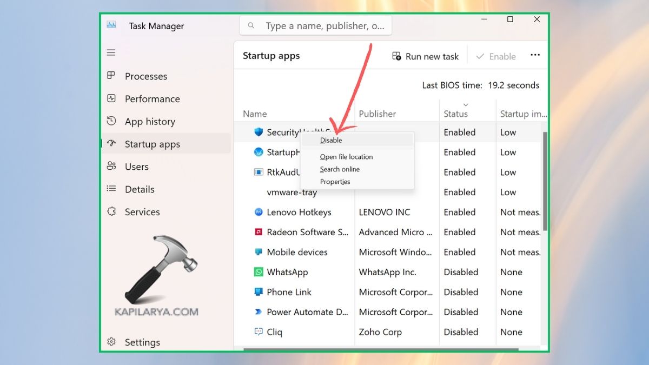
Task: Click the Details list icon
Action: (x=111, y=189)
